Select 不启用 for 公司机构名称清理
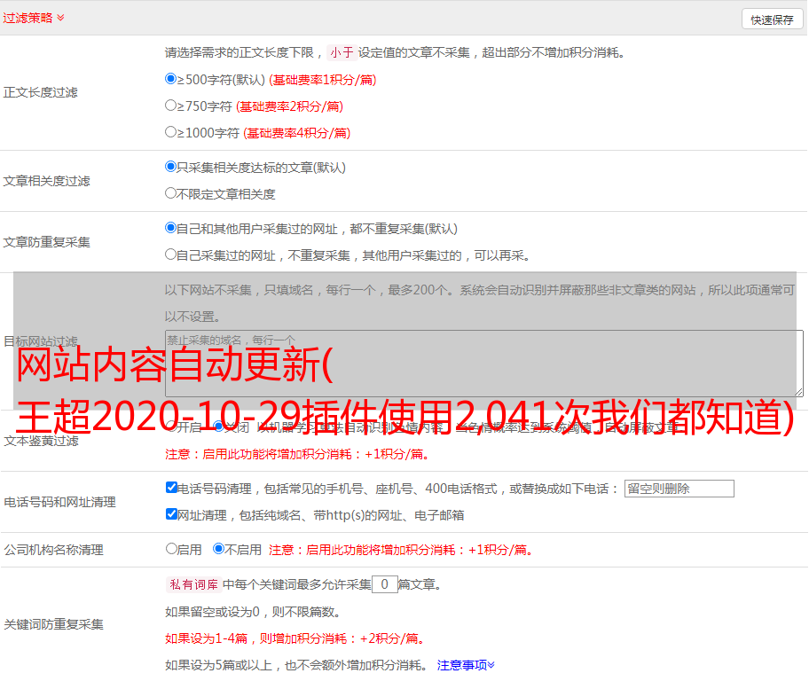 (x=218, y=549)
